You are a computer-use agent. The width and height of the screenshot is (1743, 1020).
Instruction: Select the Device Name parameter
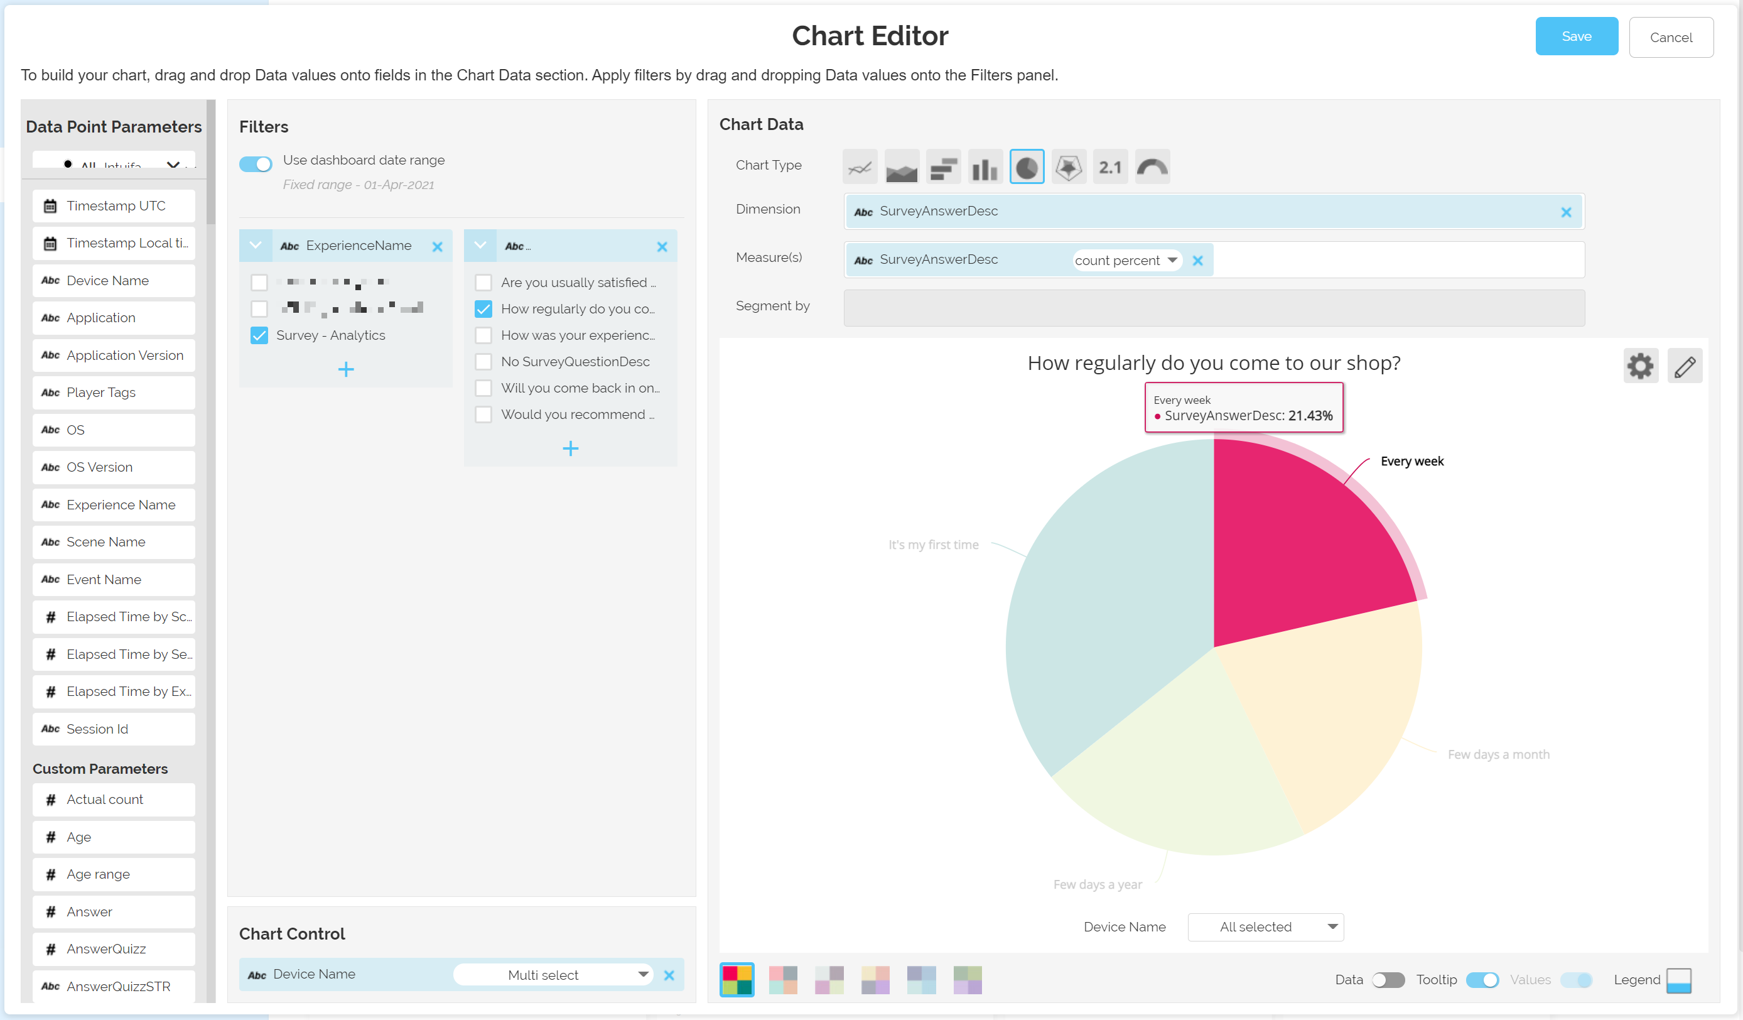point(114,281)
